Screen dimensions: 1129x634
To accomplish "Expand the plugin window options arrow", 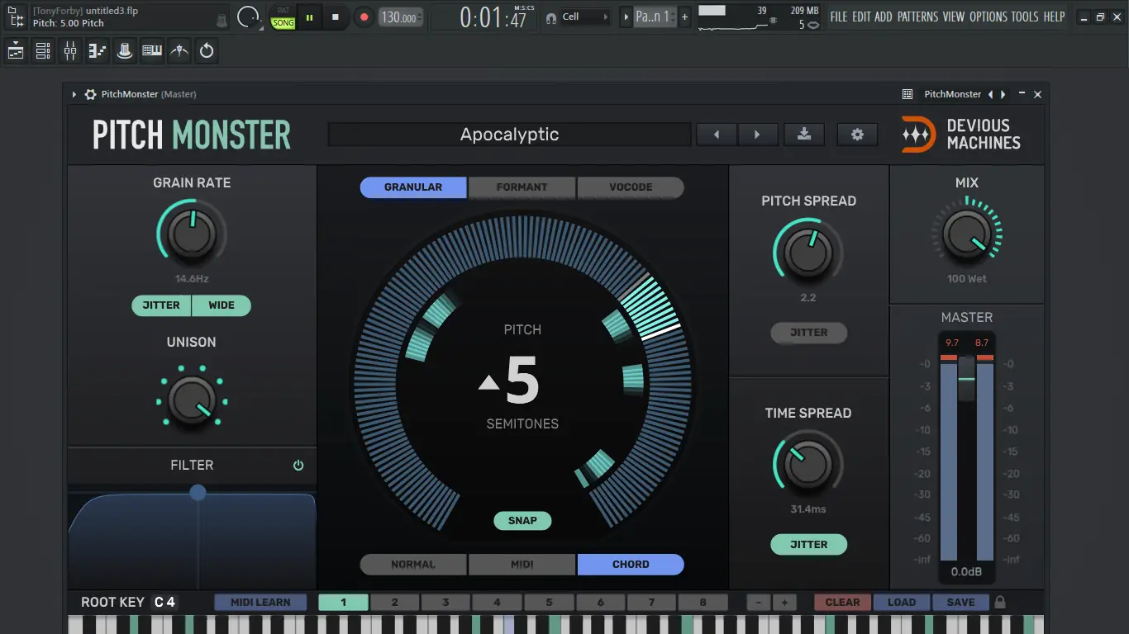I will pyautogui.click(x=73, y=93).
